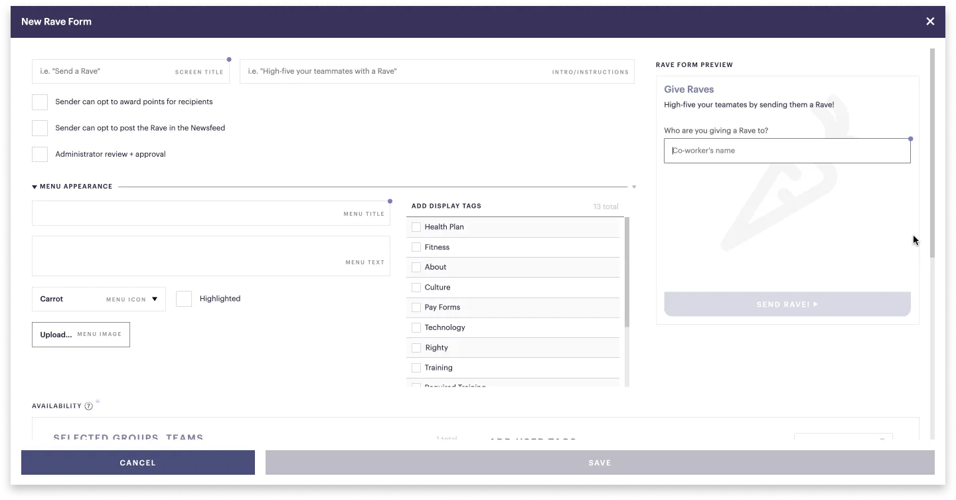Click into the Intro/Instructions field
The image size is (956, 500).
pyautogui.click(x=437, y=71)
